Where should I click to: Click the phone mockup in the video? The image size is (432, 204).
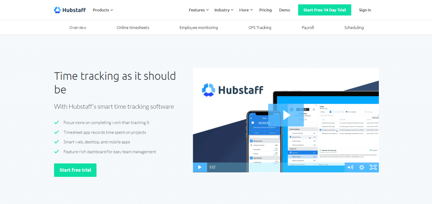pos(265,142)
